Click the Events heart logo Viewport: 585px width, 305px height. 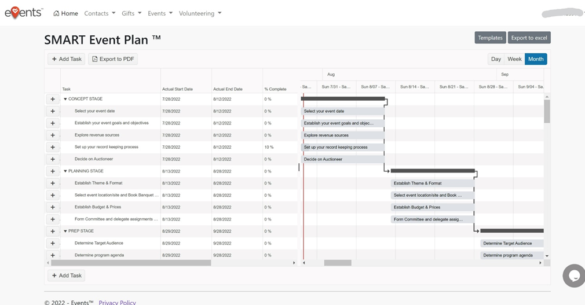coord(23,13)
